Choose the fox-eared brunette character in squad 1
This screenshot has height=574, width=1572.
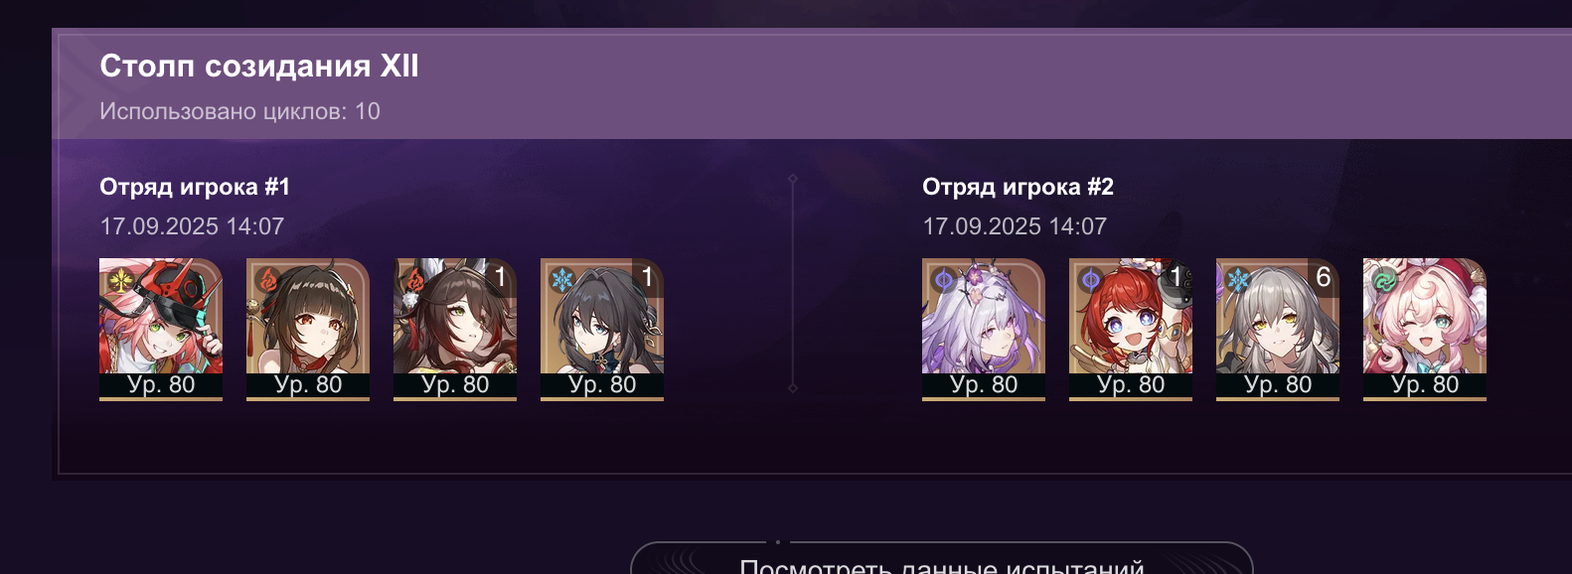click(x=455, y=330)
